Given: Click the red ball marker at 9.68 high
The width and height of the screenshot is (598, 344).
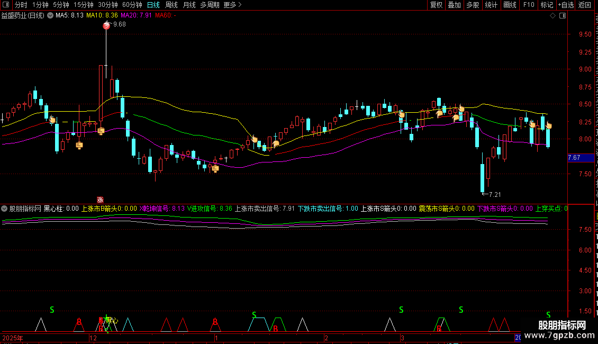Looking at the screenshot, I should (106, 25).
